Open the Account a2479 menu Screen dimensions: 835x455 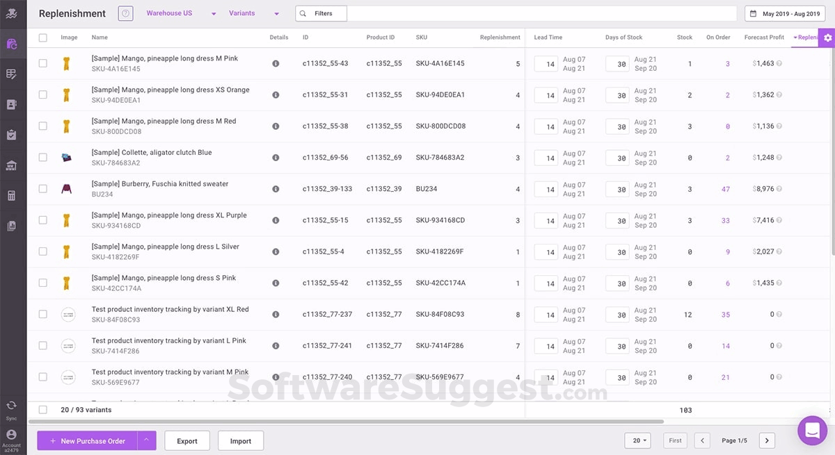coord(11,436)
